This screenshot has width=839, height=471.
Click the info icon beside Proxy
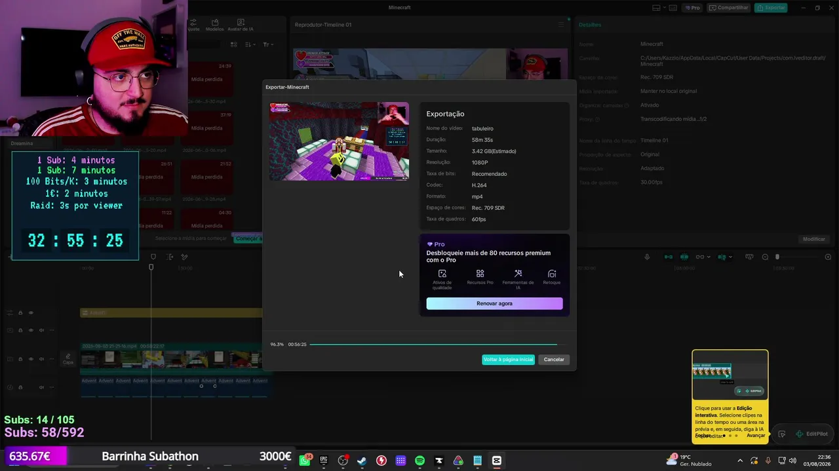click(598, 120)
